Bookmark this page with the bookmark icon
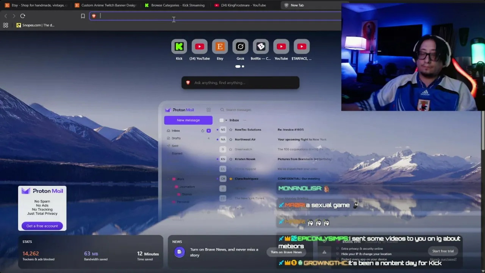485x273 pixels. [x=83, y=16]
